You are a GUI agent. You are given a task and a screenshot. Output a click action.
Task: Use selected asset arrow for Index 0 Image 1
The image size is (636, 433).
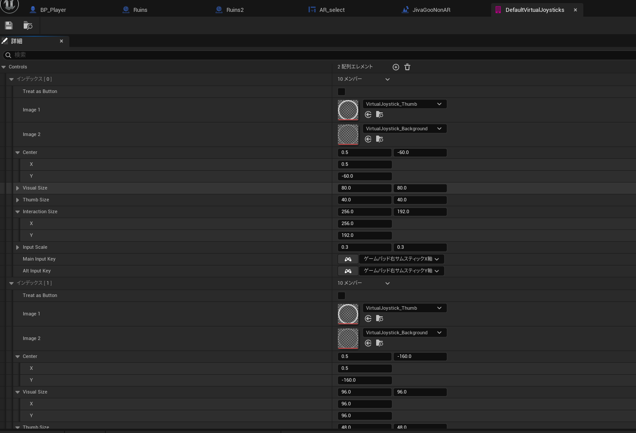pyautogui.click(x=368, y=115)
